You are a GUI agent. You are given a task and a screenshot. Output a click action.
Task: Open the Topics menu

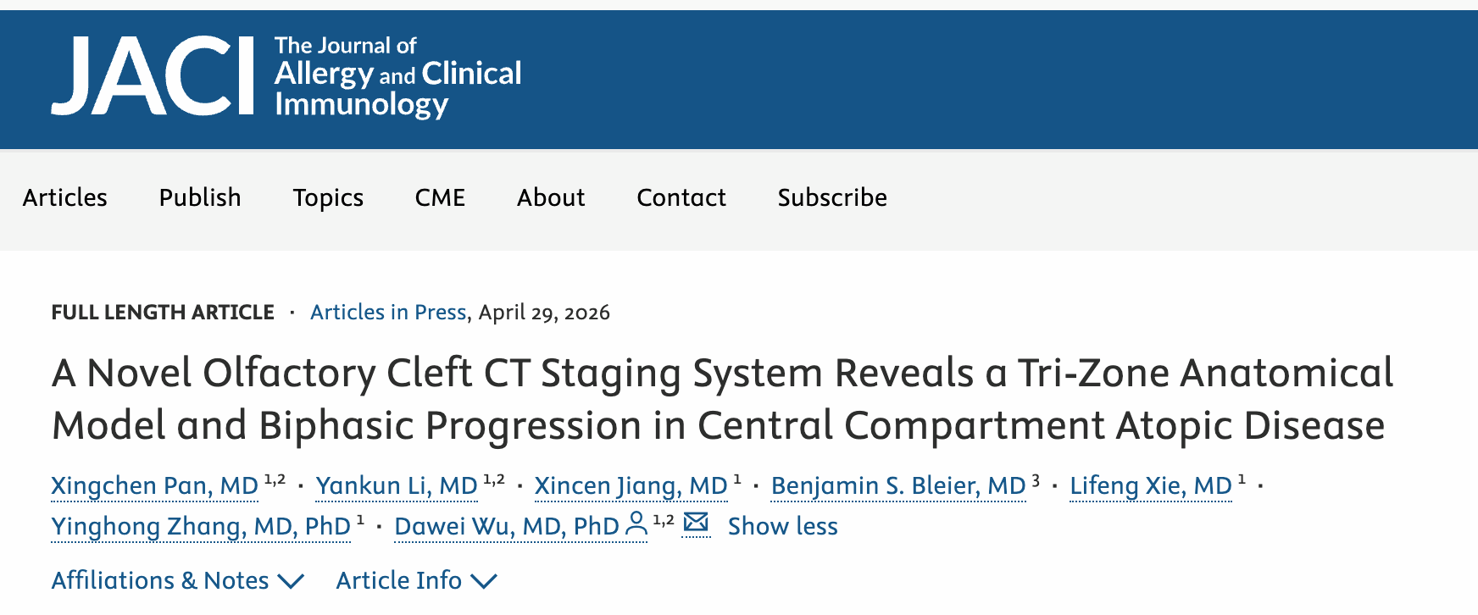328,197
